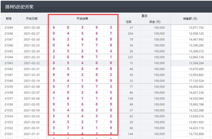Select the date 2021-02-27
This screenshot has height=139, width=212.
point(32,34)
